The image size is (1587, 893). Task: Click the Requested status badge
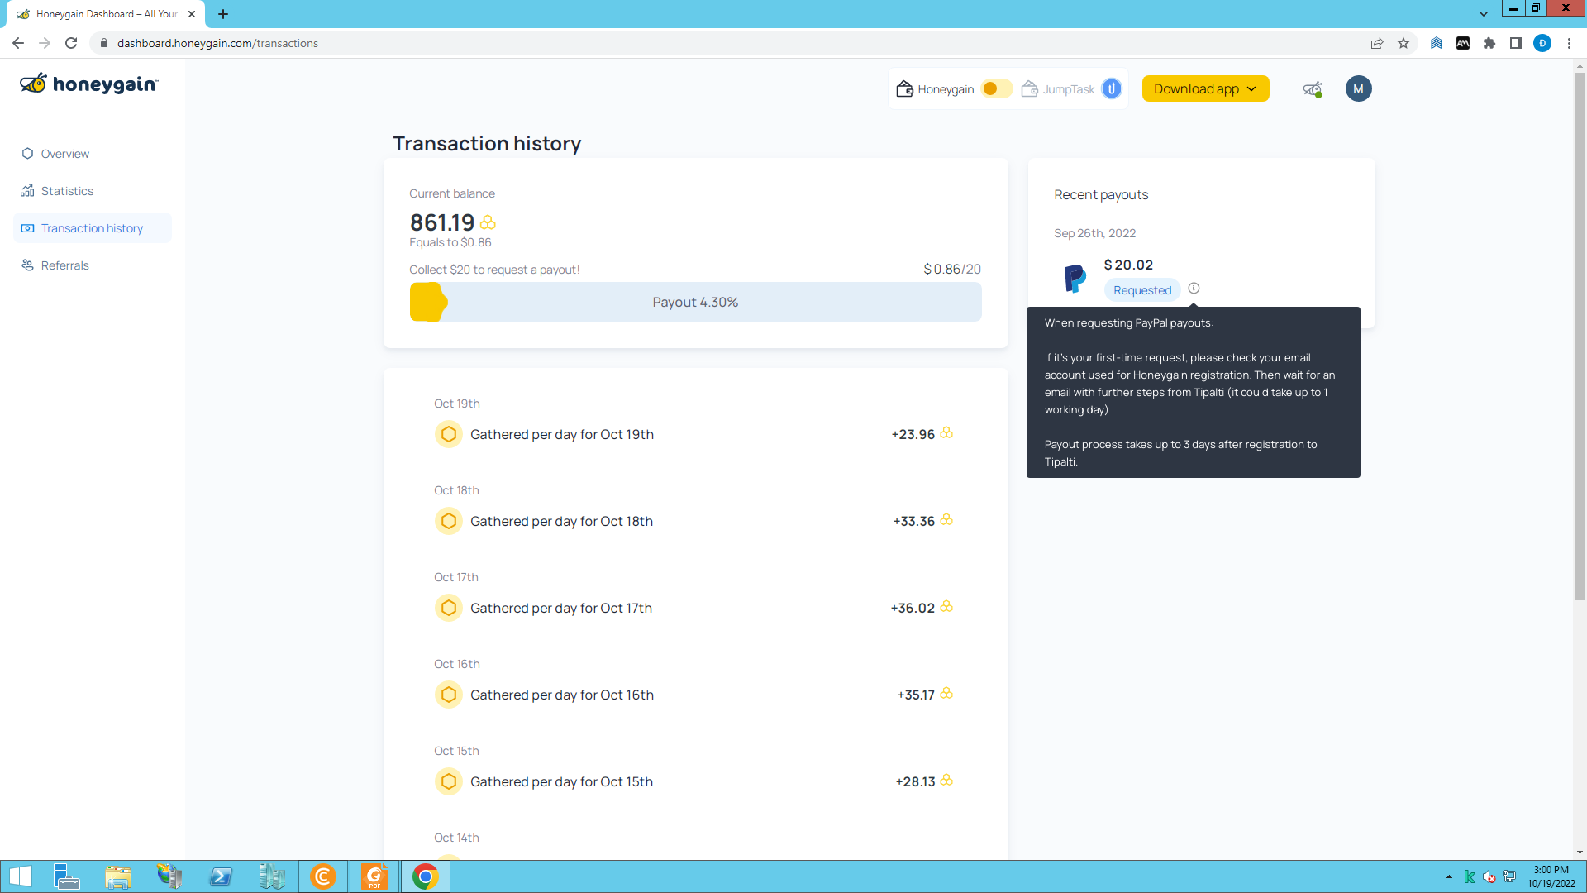pos(1141,290)
